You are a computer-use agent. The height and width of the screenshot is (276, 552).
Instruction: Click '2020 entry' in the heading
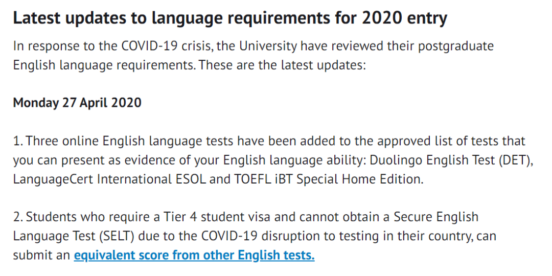(404, 19)
